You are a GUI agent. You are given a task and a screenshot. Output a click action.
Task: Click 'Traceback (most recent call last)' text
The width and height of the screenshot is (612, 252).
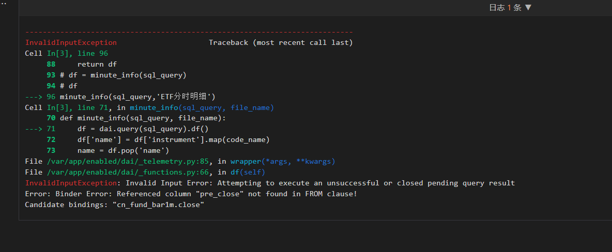[x=281, y=42]
